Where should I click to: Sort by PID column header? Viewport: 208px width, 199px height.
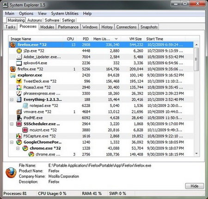[x=85, y=39]
